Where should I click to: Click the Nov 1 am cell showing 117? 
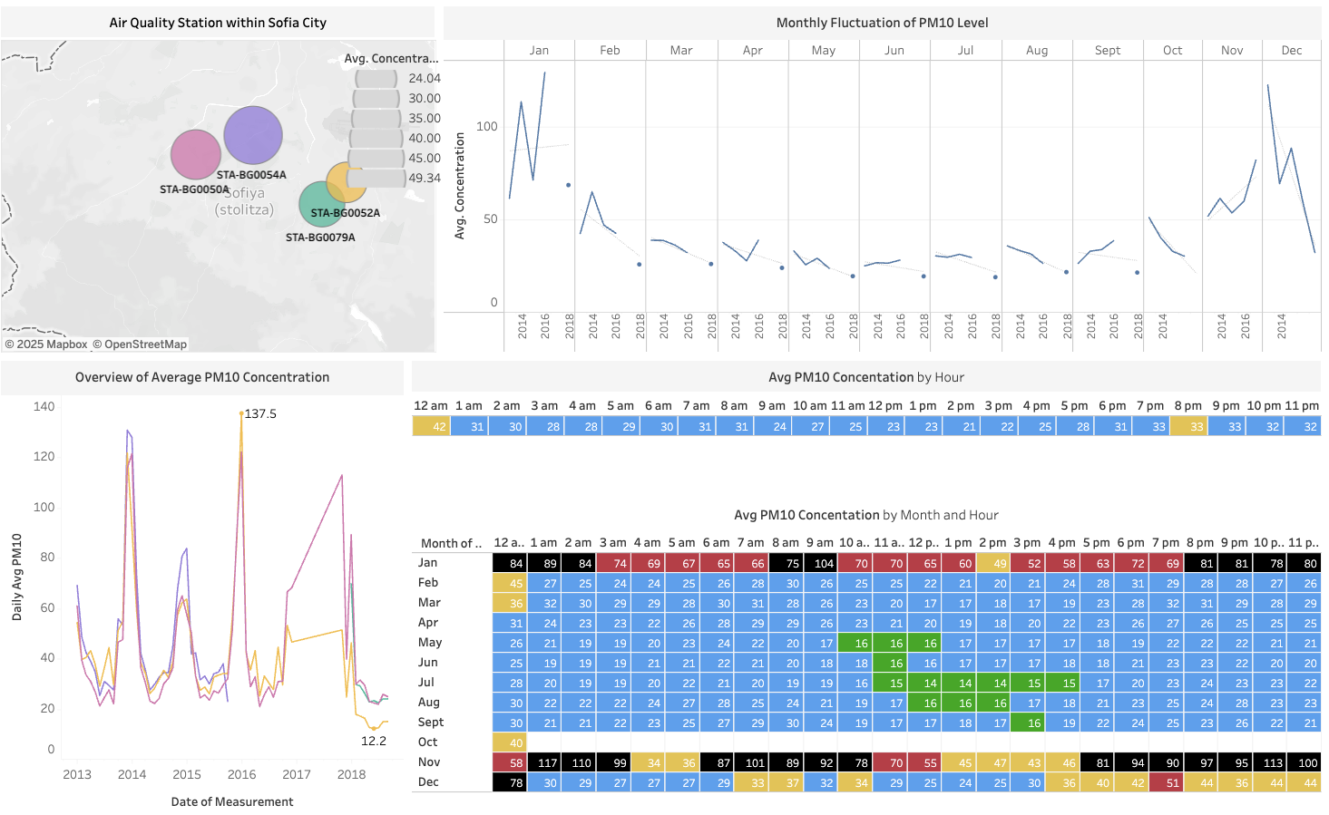point(542,763)
